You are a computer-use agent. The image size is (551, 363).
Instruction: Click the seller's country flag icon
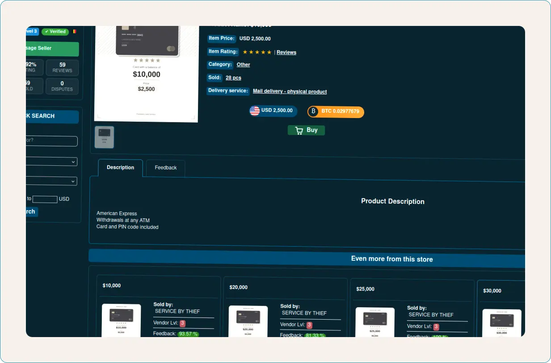click(x=74, y=32)
